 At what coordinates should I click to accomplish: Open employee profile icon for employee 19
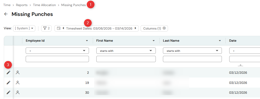tap(18, 83)
